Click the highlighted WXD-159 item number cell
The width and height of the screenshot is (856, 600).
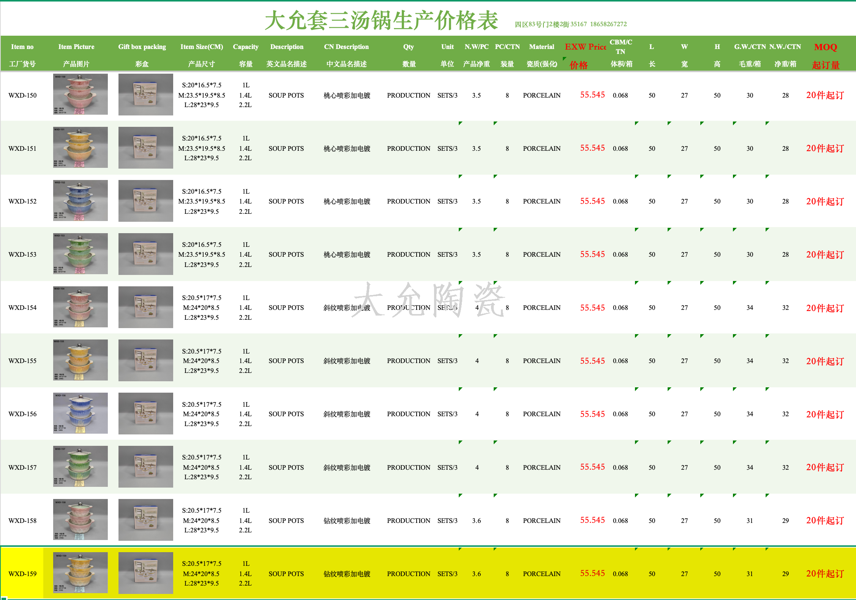click(22, 573)
